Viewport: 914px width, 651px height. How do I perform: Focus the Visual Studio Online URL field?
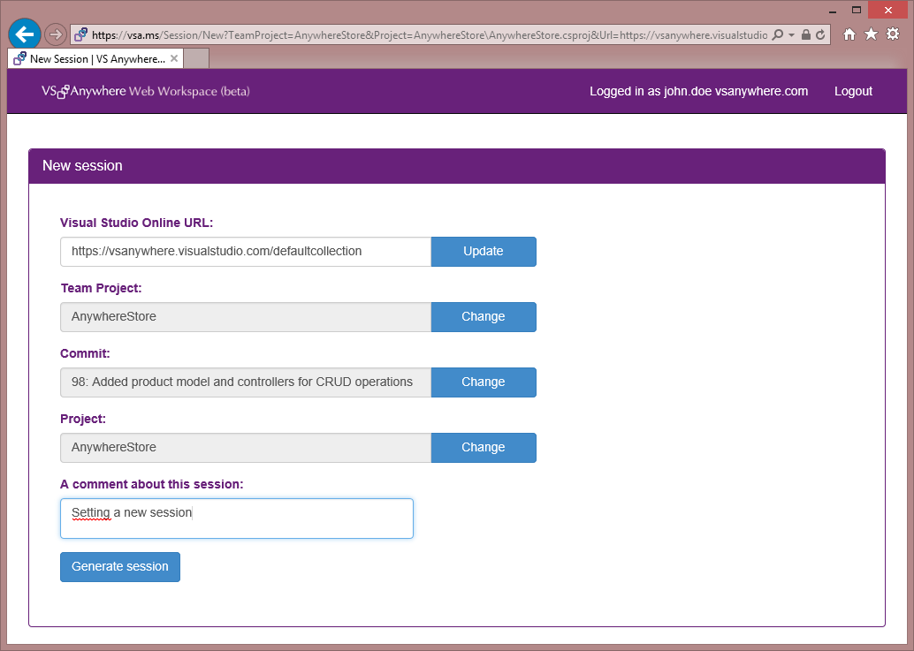tap(245, 252)
